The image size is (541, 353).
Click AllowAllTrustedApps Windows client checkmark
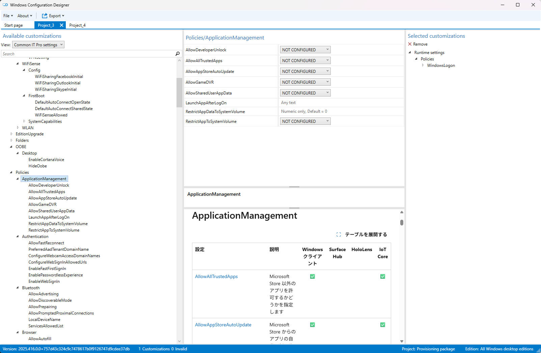(x=313, y=276)
